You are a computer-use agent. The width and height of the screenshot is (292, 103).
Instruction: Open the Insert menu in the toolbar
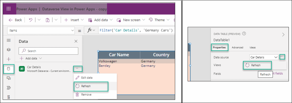tap(74, 20)
